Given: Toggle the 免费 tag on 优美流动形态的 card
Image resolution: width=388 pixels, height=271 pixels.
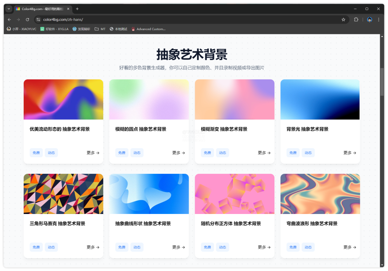Looking at the screenshot, I should (x=36, y=152).
